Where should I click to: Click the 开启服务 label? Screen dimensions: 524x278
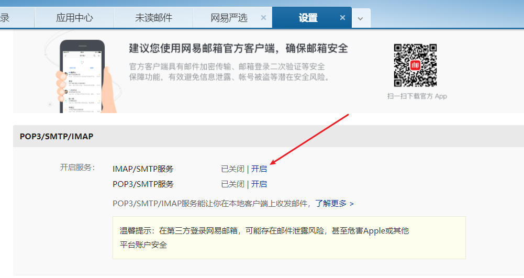click(x=77, y=168)
